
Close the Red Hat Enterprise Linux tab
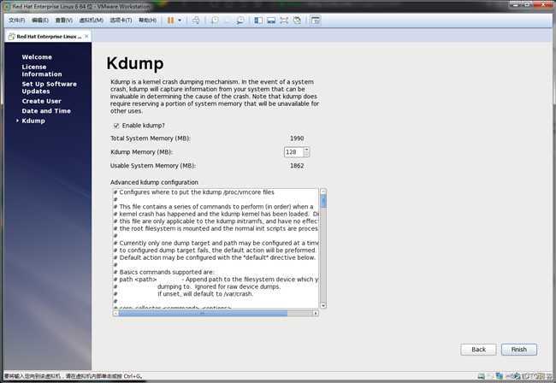86,36
